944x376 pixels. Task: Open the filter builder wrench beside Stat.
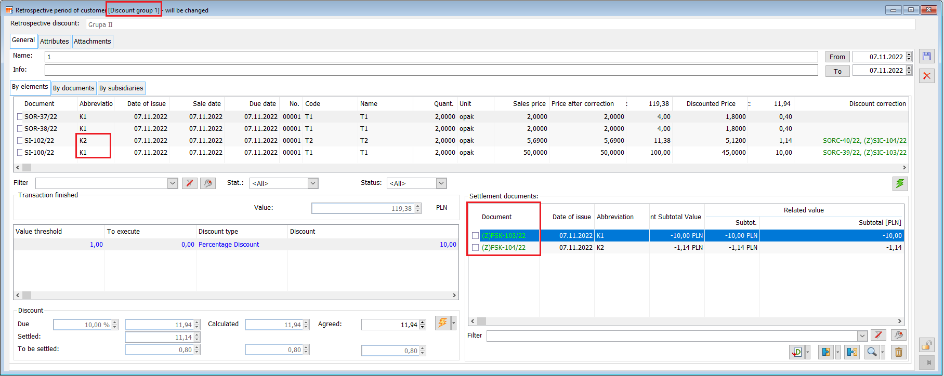(x=208, y=183)
